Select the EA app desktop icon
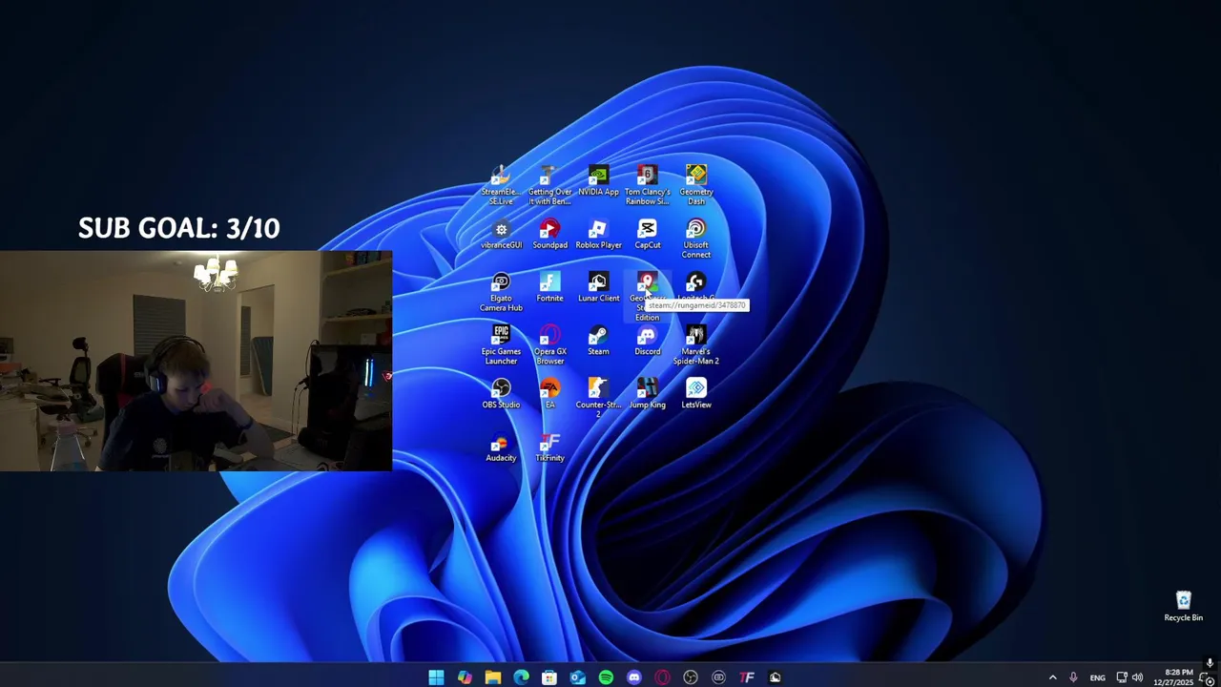The height and width of the screenshot is (687, 1221). coord(549,394)
